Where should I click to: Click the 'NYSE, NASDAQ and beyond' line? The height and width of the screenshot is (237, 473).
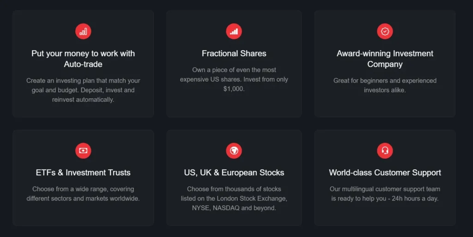pyautogui.click(x=234, y=208)
